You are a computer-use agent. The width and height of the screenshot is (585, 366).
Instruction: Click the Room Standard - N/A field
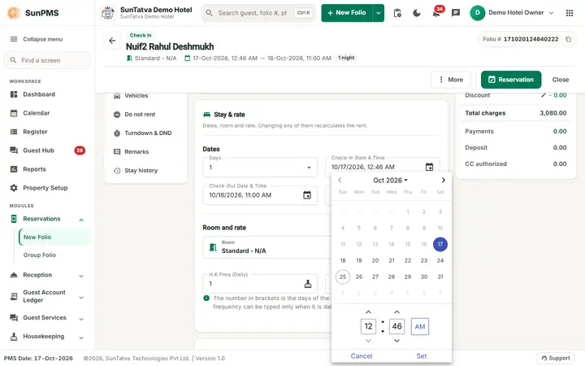tap(267, 247)
